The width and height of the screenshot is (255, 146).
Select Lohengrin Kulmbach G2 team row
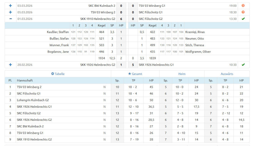click(x=33, y=100)
